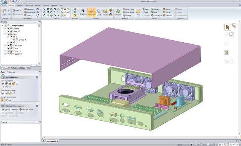Image resolution: width=241 pixels, height=146 pixels.
Task: Insert an Asse axis
Action: coord(145,12)
